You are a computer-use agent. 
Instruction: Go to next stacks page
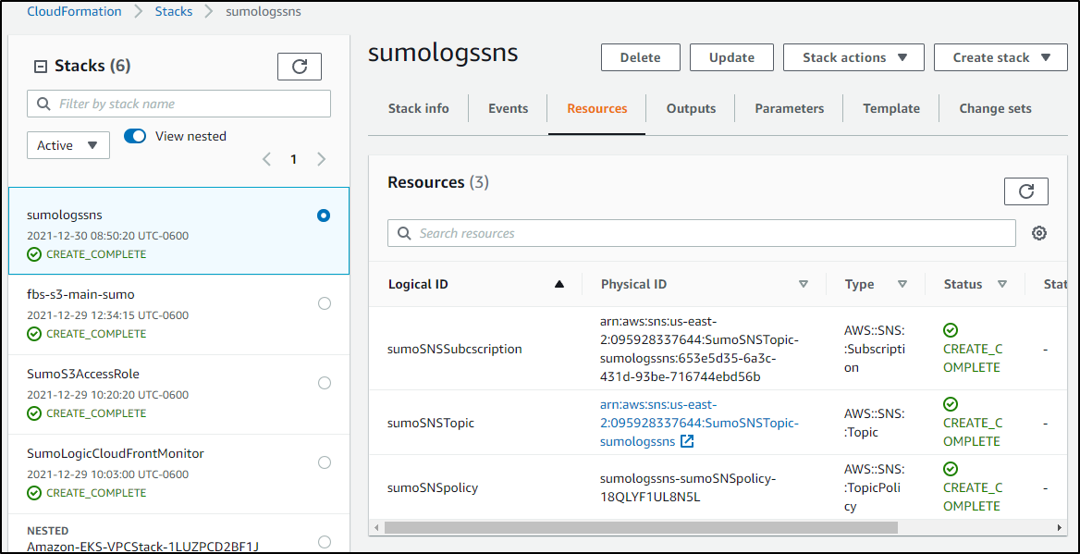(x=321, y=159)
